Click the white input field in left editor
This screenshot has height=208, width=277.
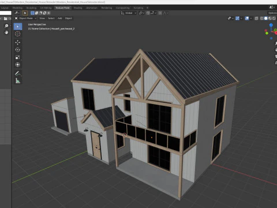click(x=6, y=13)
